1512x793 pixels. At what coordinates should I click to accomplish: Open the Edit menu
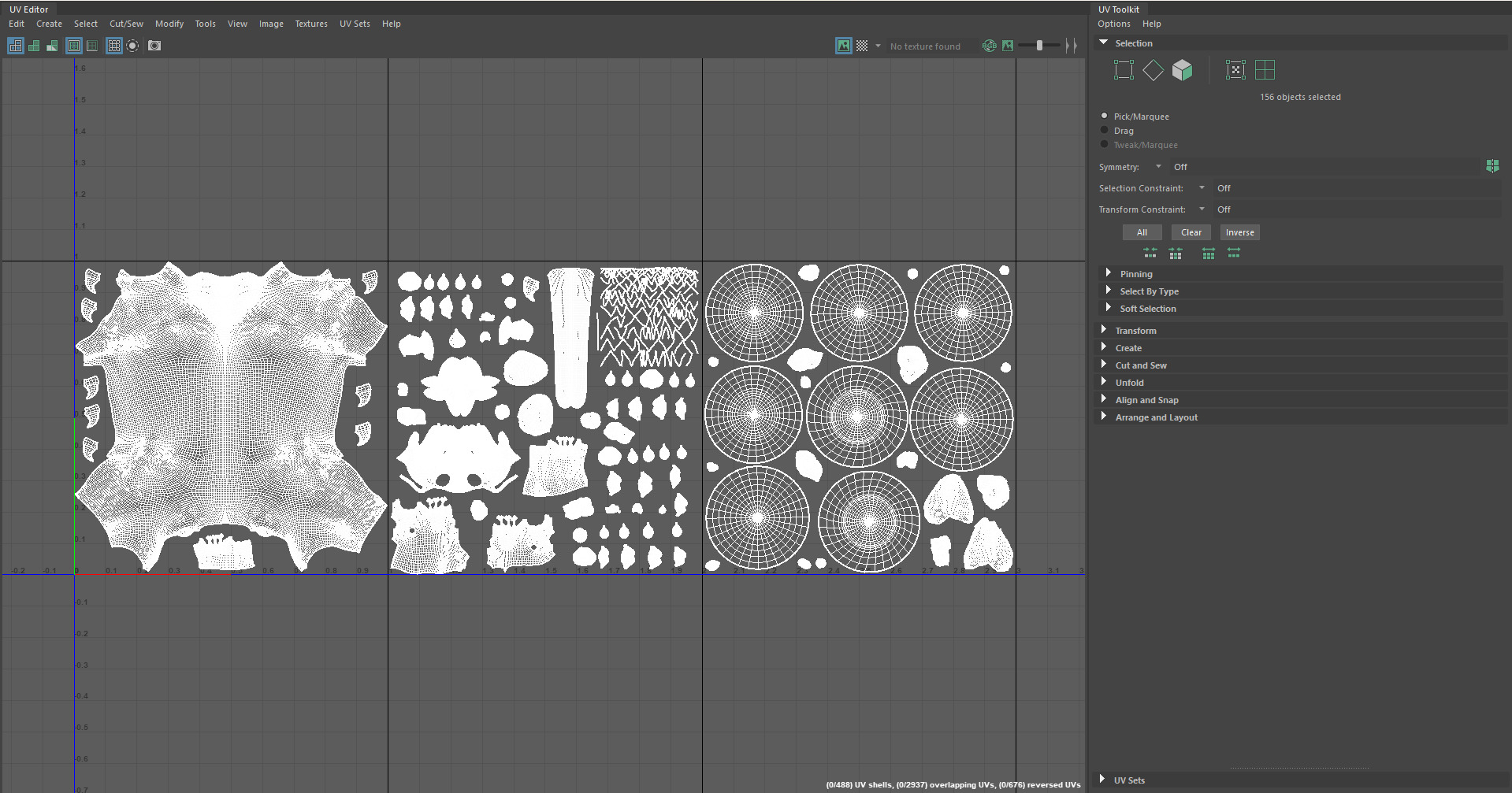(17, 24)
